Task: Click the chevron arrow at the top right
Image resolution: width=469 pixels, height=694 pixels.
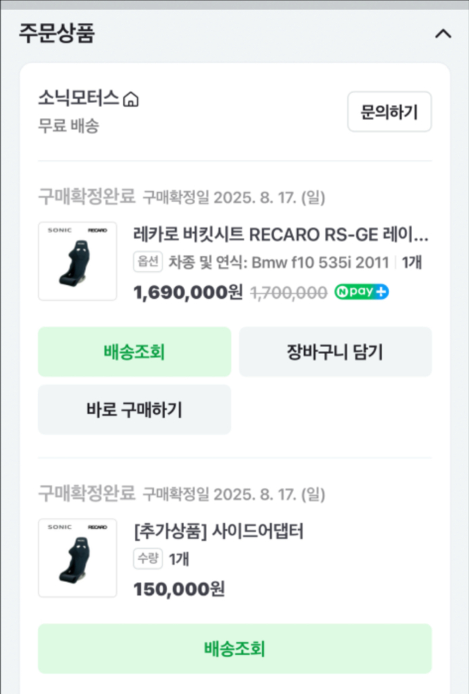Action: (x=444, y=33)
